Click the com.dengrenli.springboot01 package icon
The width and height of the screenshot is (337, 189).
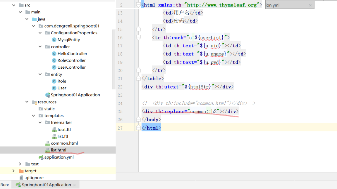pyautogui.click(x=41, y=26)
